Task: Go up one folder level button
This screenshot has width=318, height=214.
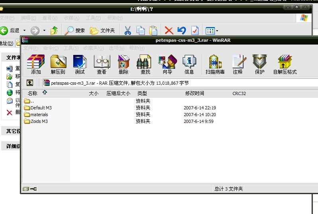Action: [30, 83]
